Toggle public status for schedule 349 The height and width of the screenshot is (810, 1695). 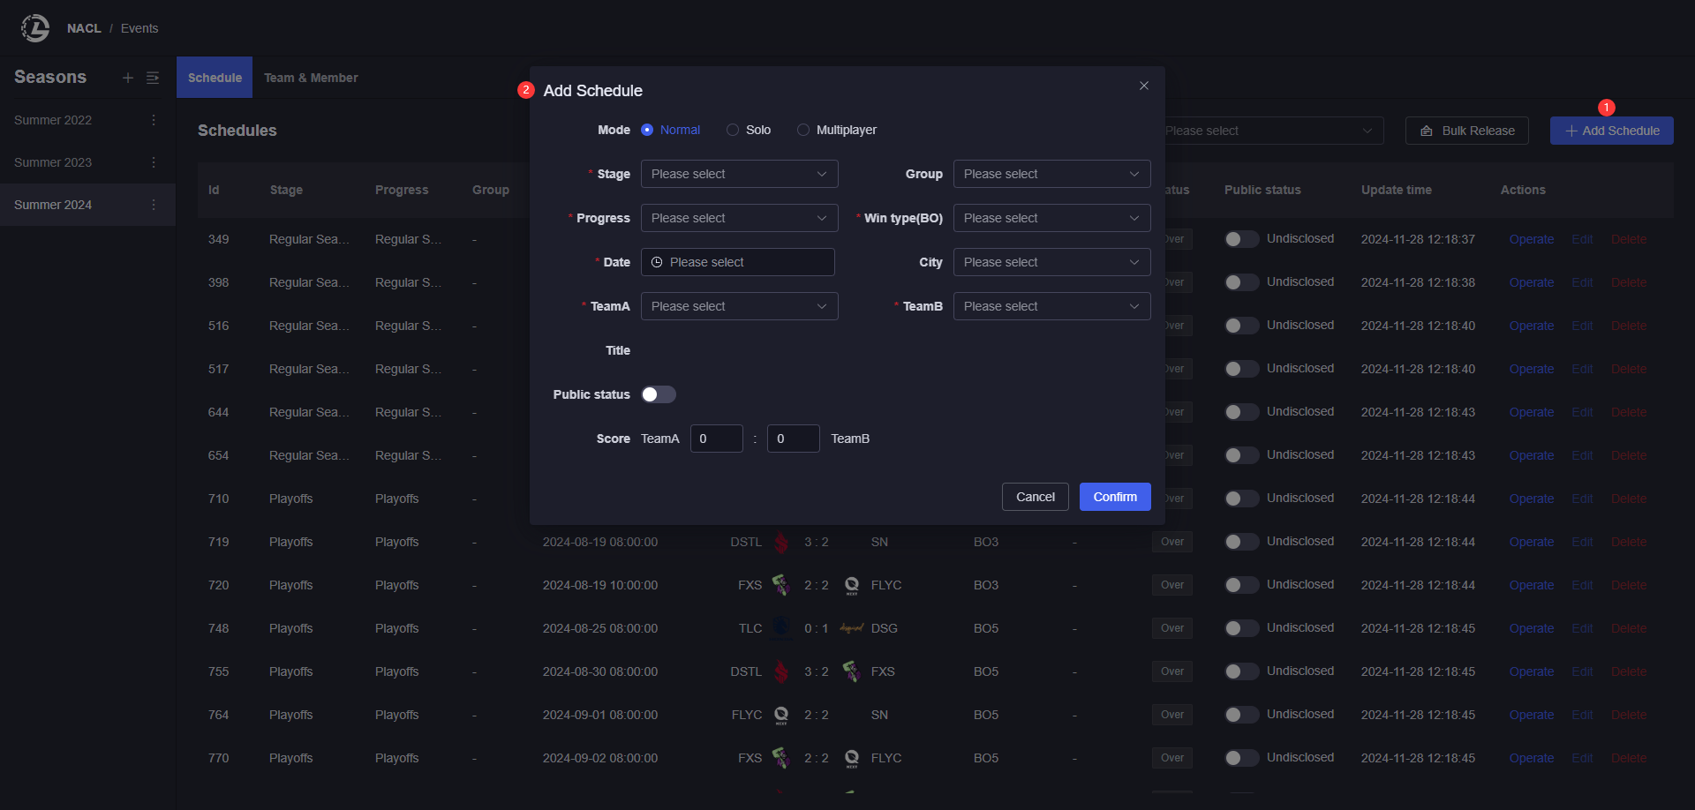point(1240,239)
